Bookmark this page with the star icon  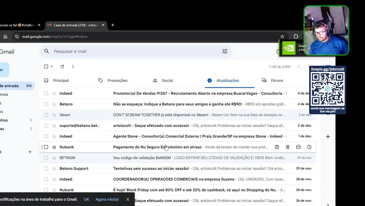point(282,36)
